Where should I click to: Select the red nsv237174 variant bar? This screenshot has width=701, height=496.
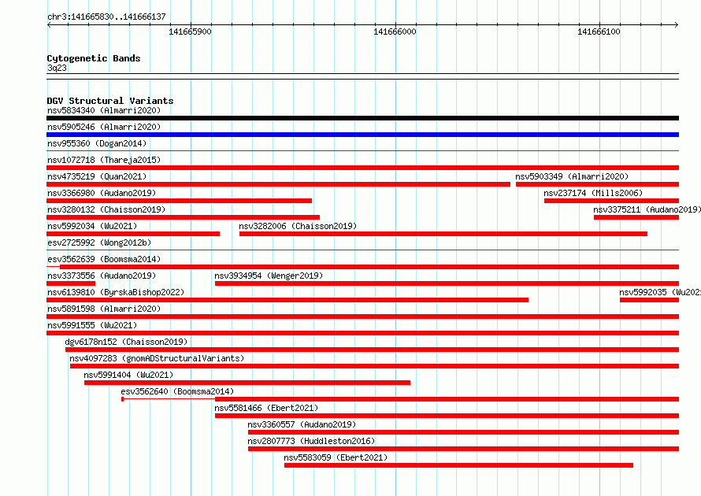tap(611, 201)
